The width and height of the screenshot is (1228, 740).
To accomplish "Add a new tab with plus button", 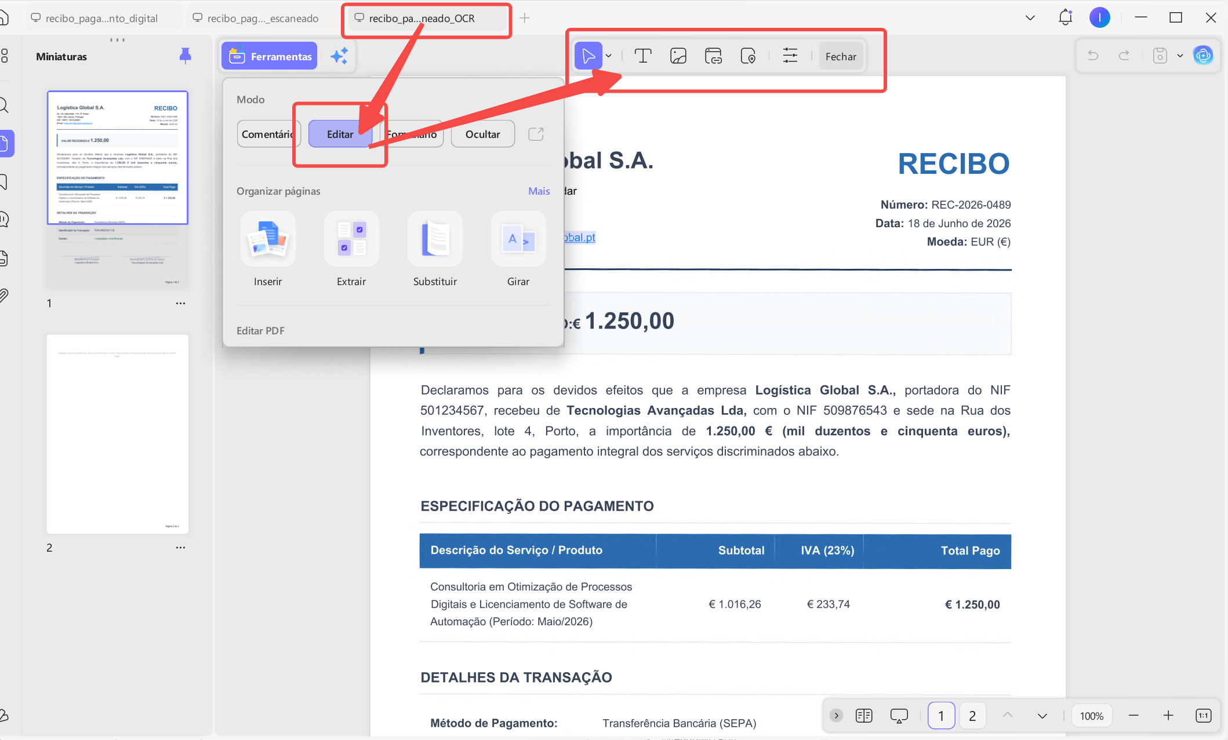I will coord(525,18).
